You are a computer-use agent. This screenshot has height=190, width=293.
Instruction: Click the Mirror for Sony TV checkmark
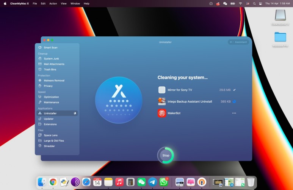234,90
